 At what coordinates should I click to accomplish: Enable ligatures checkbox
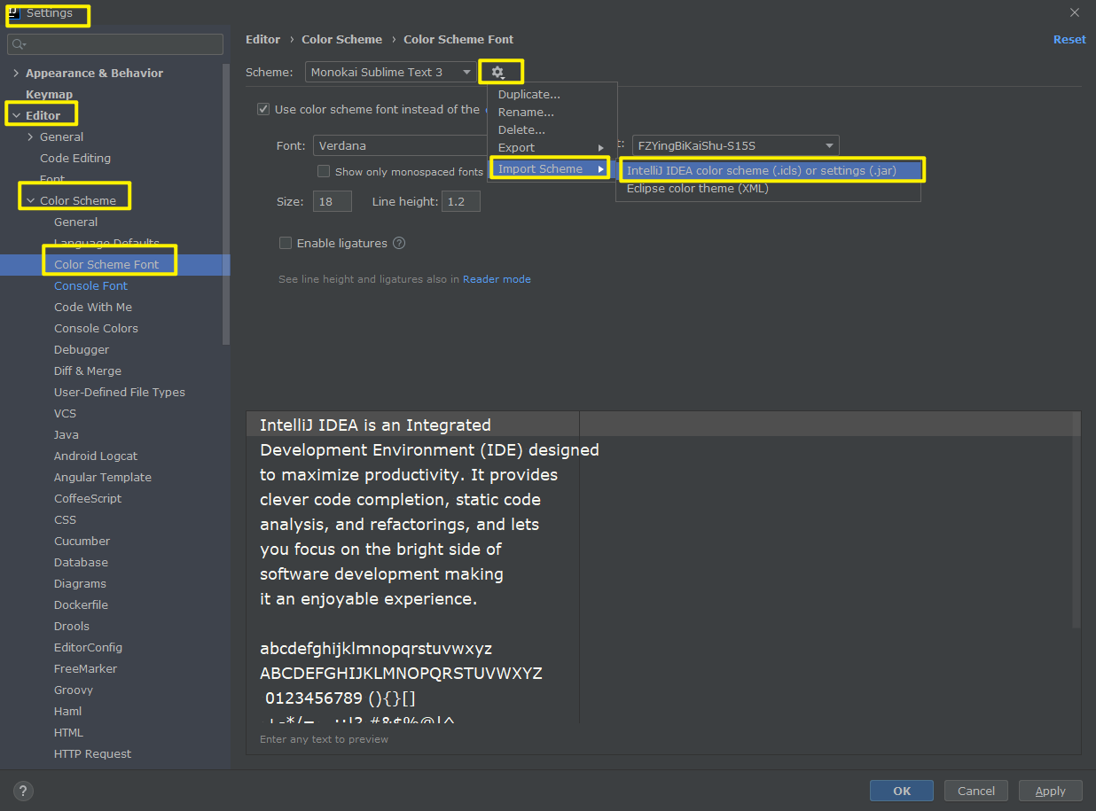(286, 243)
